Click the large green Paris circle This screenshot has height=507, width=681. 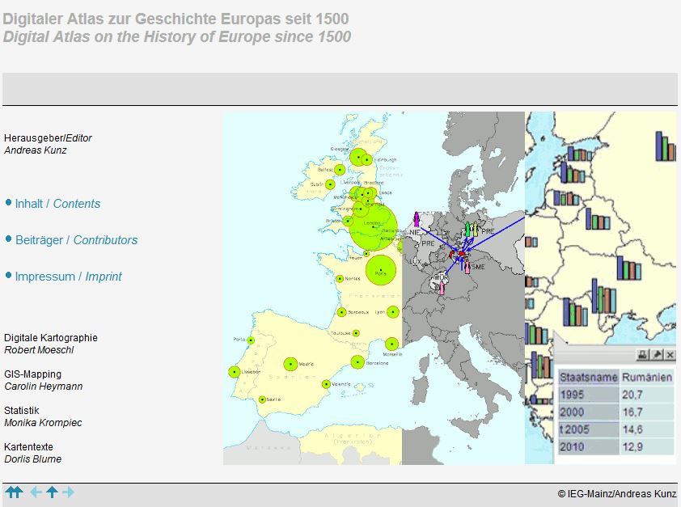point(380,270)
